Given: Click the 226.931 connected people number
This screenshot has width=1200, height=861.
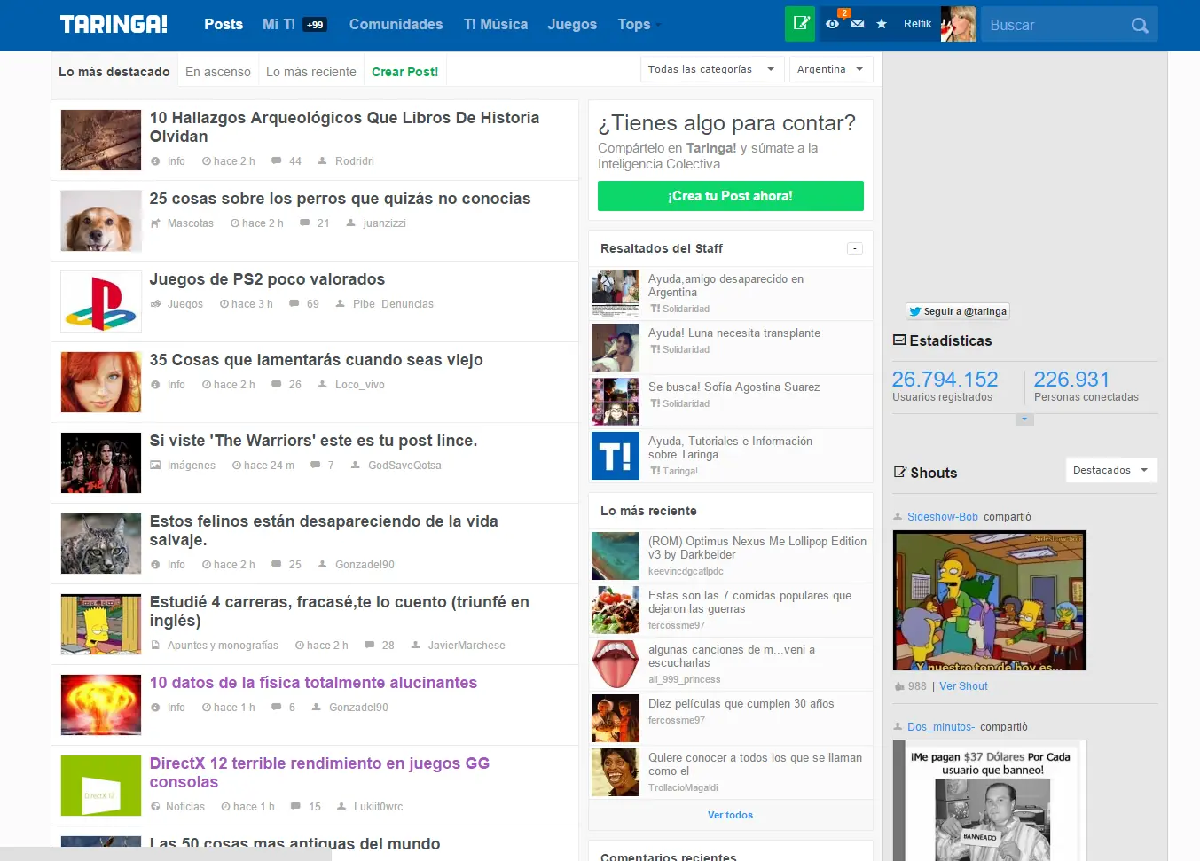Looking at the screenshot, I should (x=1071, y=380).
